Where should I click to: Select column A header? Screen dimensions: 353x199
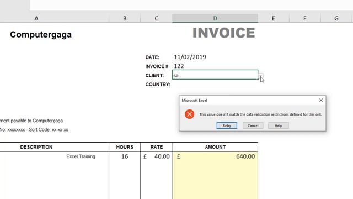36,18
